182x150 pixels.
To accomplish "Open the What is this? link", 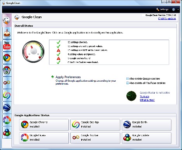I will (147, 100).
